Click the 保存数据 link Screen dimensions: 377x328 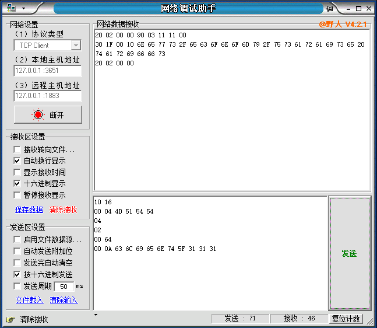29,210
